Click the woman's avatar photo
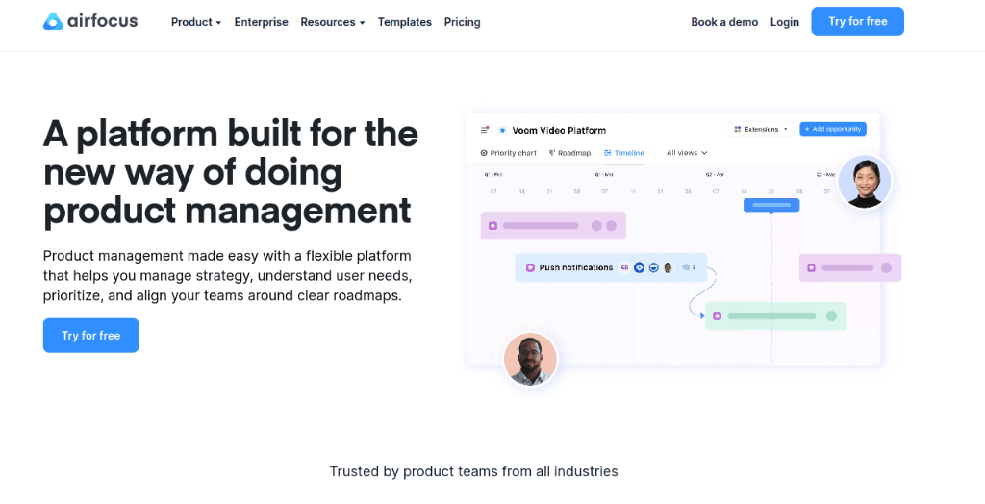Image resolution: width=985 pixels, height=504 pixels. [865, 182]
